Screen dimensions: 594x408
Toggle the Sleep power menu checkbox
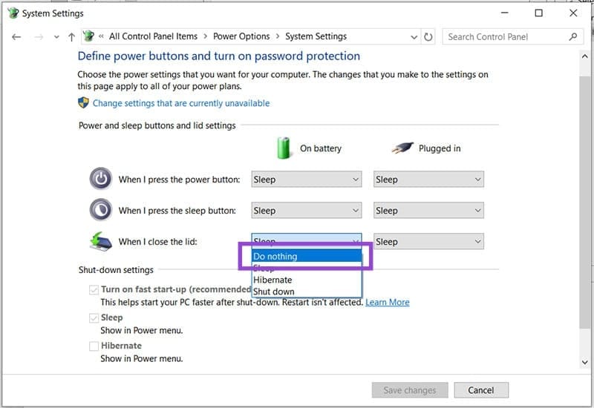94,318
